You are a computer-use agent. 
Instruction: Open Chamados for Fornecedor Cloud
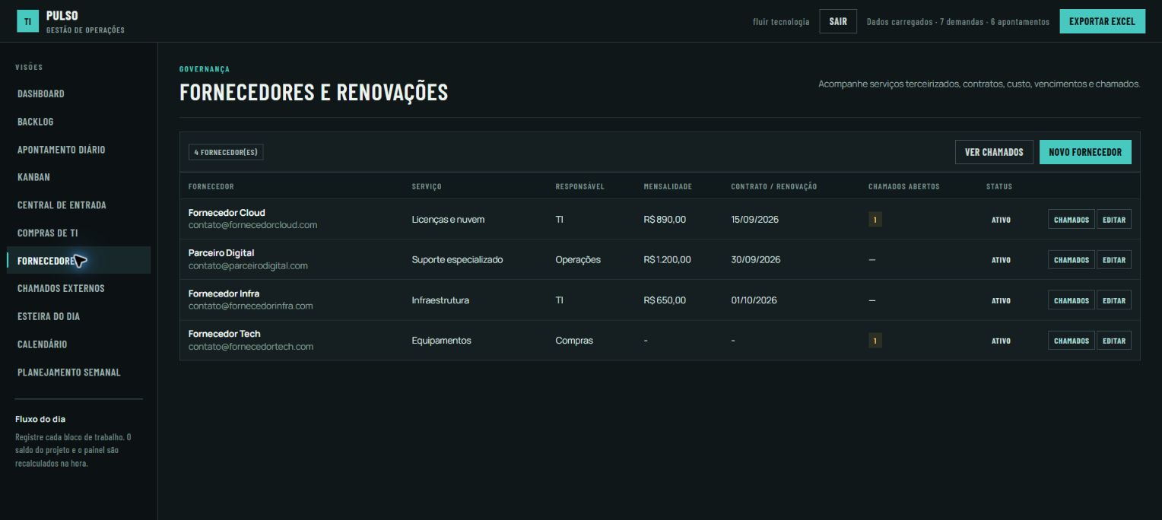(1072, 219)
